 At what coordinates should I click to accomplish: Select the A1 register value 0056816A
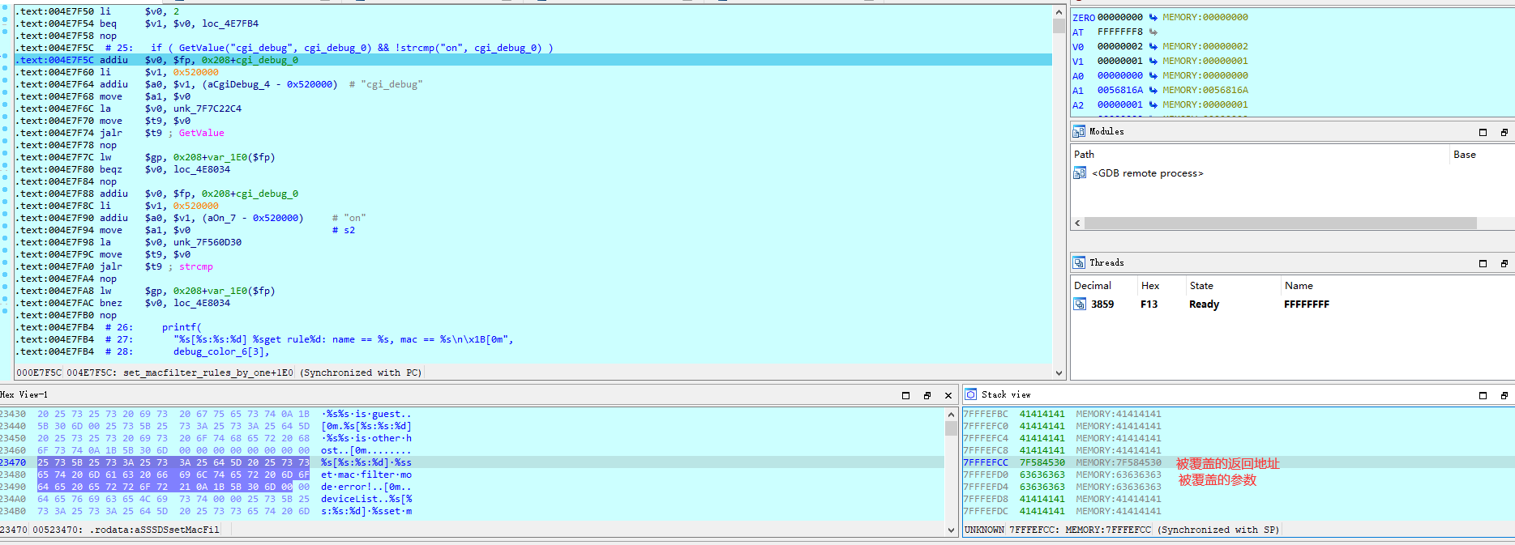[x=1120, y=90]
